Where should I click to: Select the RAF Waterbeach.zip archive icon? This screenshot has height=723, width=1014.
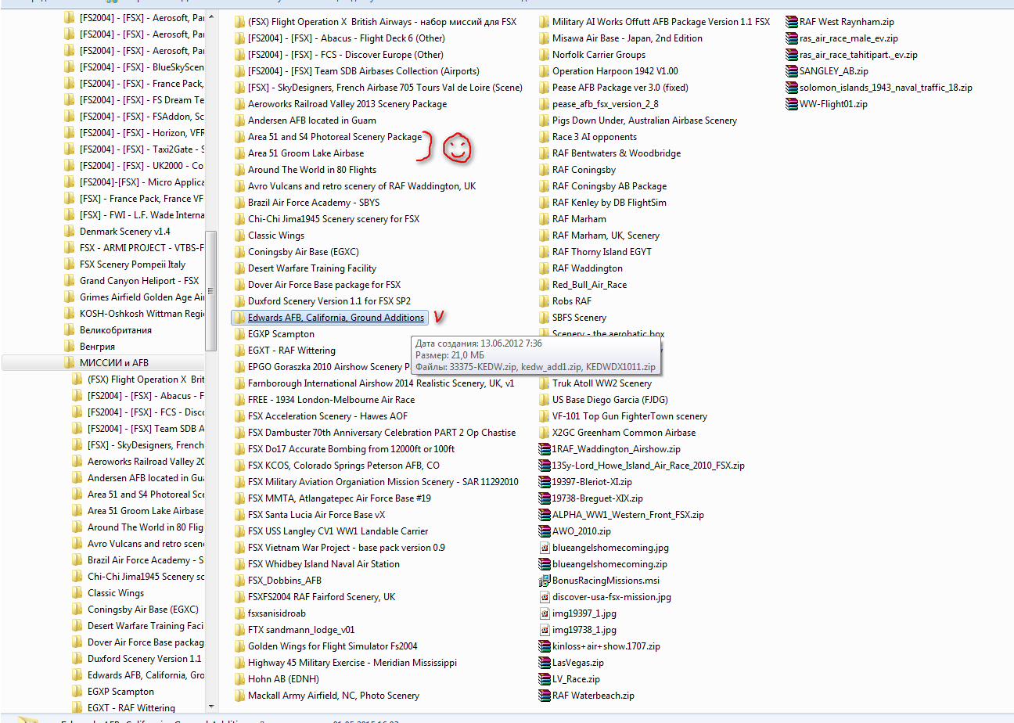tap(545, 696)
